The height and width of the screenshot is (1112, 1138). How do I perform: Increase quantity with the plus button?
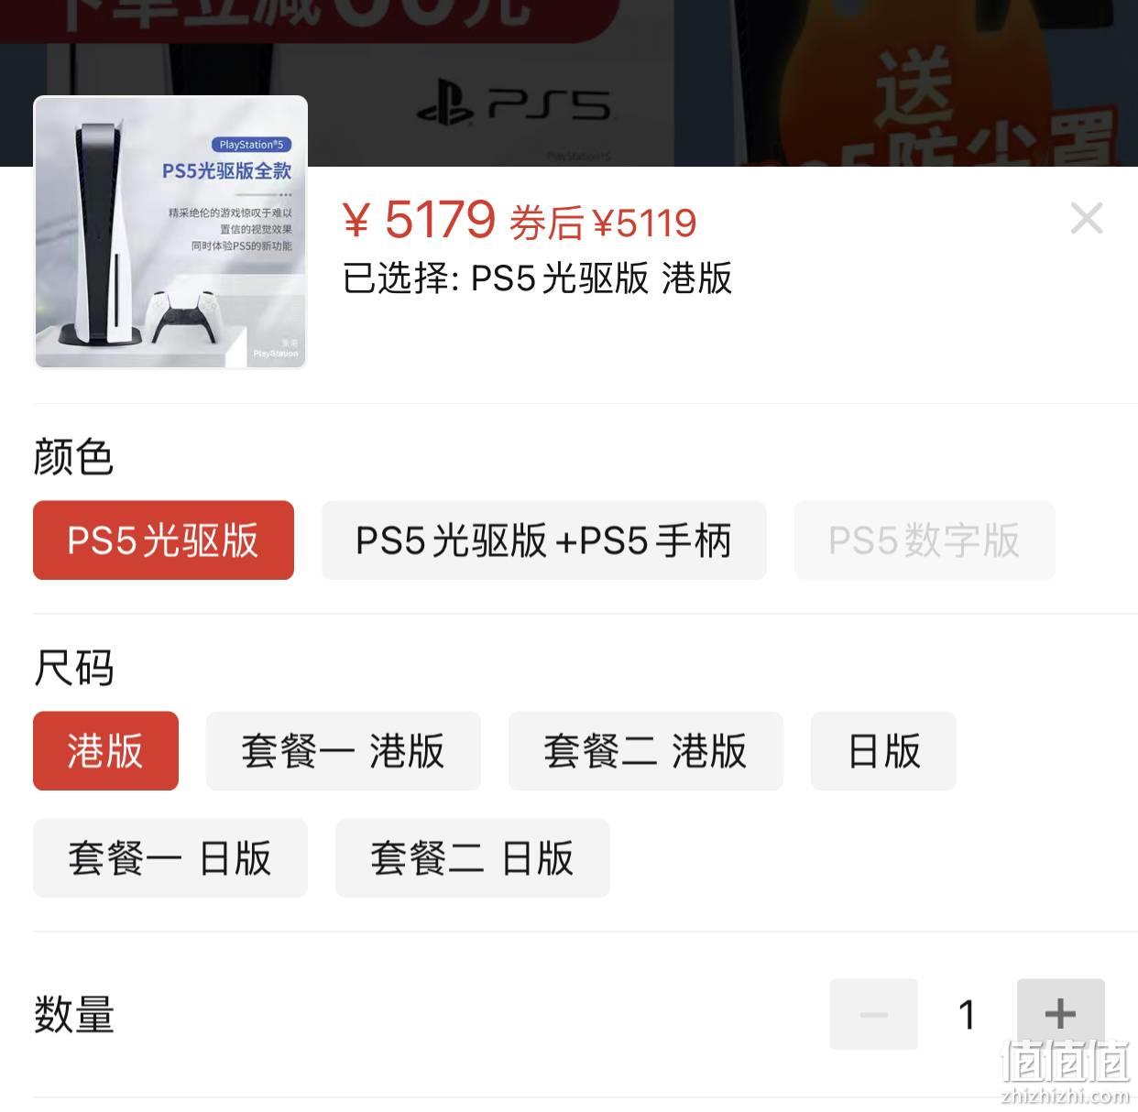click(1061, 1014)
